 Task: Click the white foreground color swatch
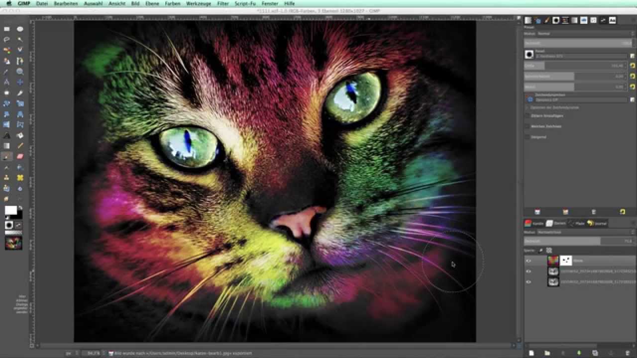coord(10,210)
